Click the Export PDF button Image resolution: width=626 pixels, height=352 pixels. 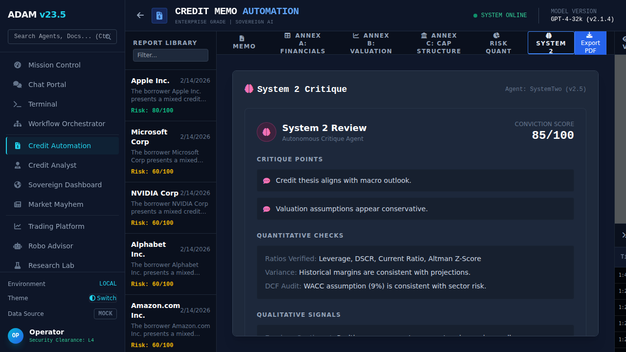[590, 43]
